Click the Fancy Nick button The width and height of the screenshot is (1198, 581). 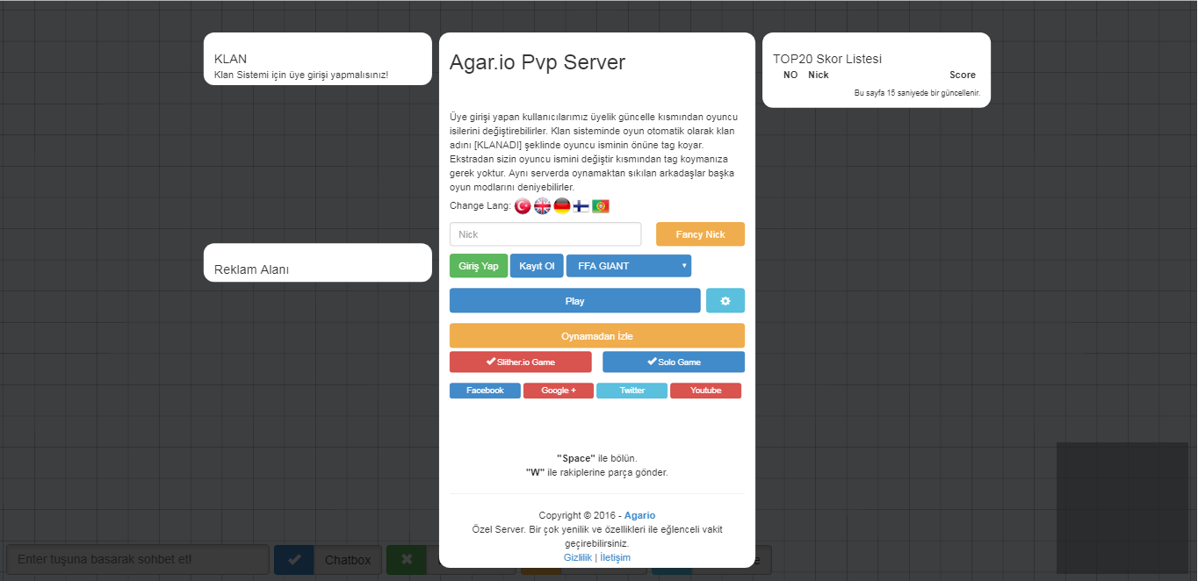[x=701, y=234]
